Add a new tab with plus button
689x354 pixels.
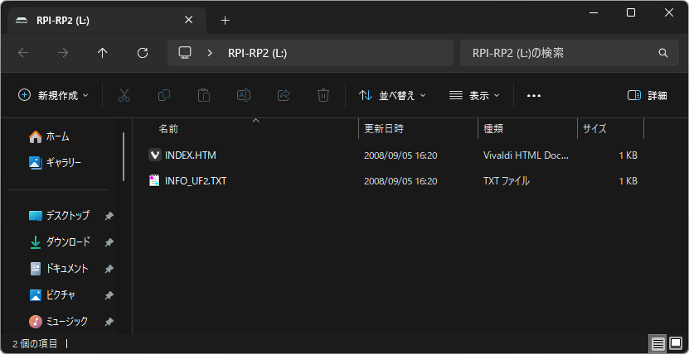coord(225,20)
